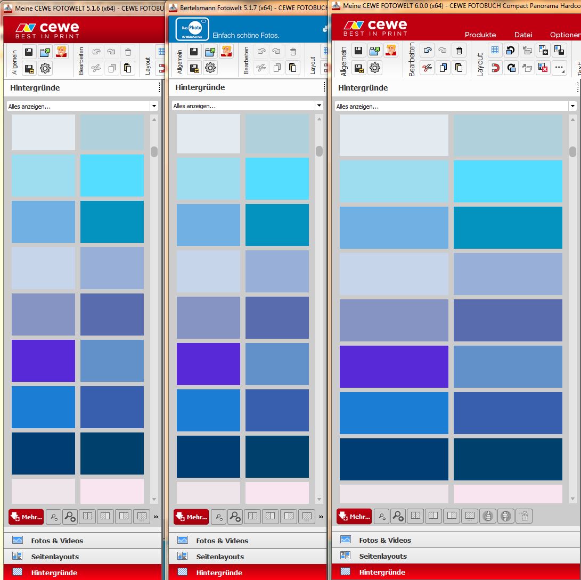581x580 pixels.
Task: Open 'Alles anzeigen…' dropdown in 5.1.6 window
Action: pos(82,107)
